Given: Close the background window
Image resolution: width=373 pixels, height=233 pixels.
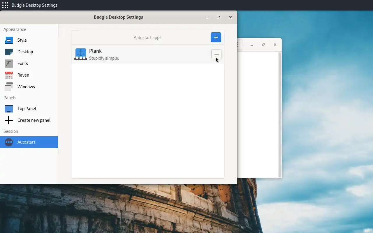Looking at the screenshot, I should [275, 45].
